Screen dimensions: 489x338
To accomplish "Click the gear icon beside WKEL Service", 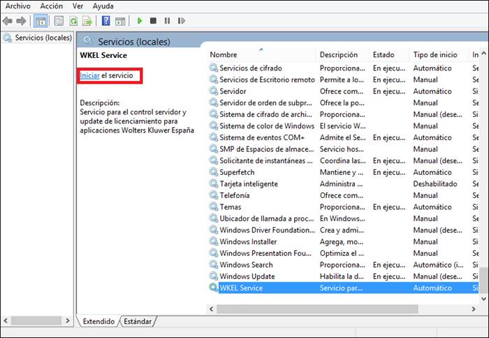I will click(213, 288).
